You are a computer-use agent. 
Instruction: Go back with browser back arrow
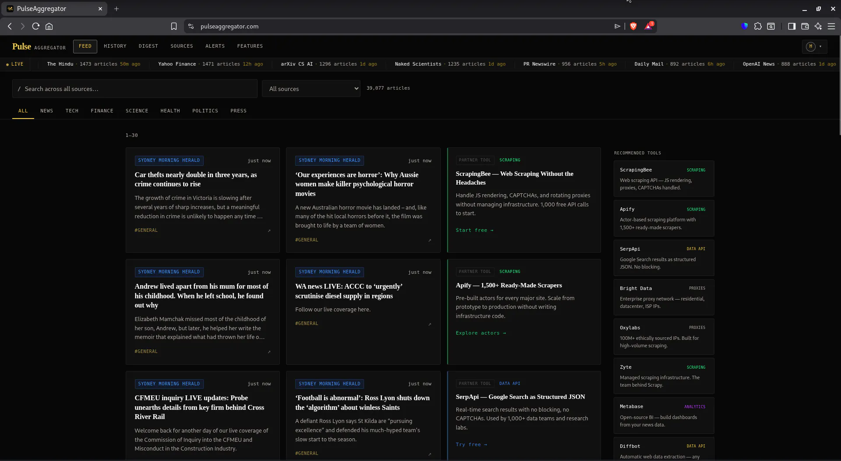pos(10,26)
